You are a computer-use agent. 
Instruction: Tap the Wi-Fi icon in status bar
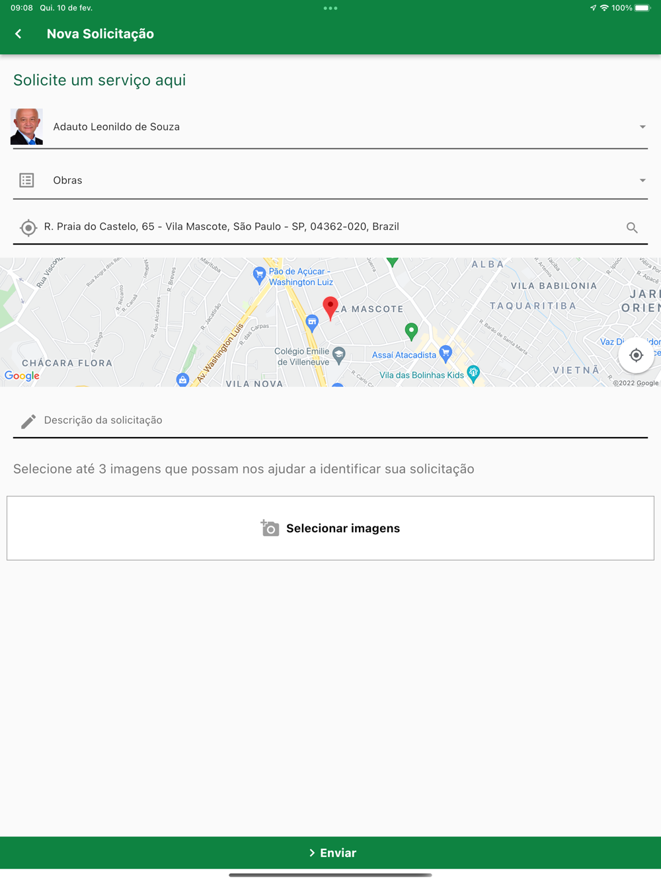pyautogui.click(x=604, y=8)
